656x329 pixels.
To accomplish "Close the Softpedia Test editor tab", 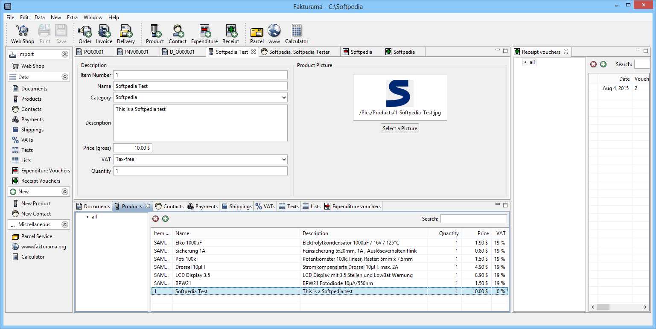I will pos(253,52).
